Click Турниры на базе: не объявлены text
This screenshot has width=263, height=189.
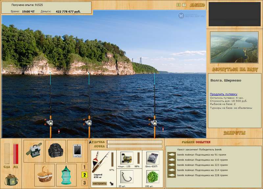coord(231,108)
